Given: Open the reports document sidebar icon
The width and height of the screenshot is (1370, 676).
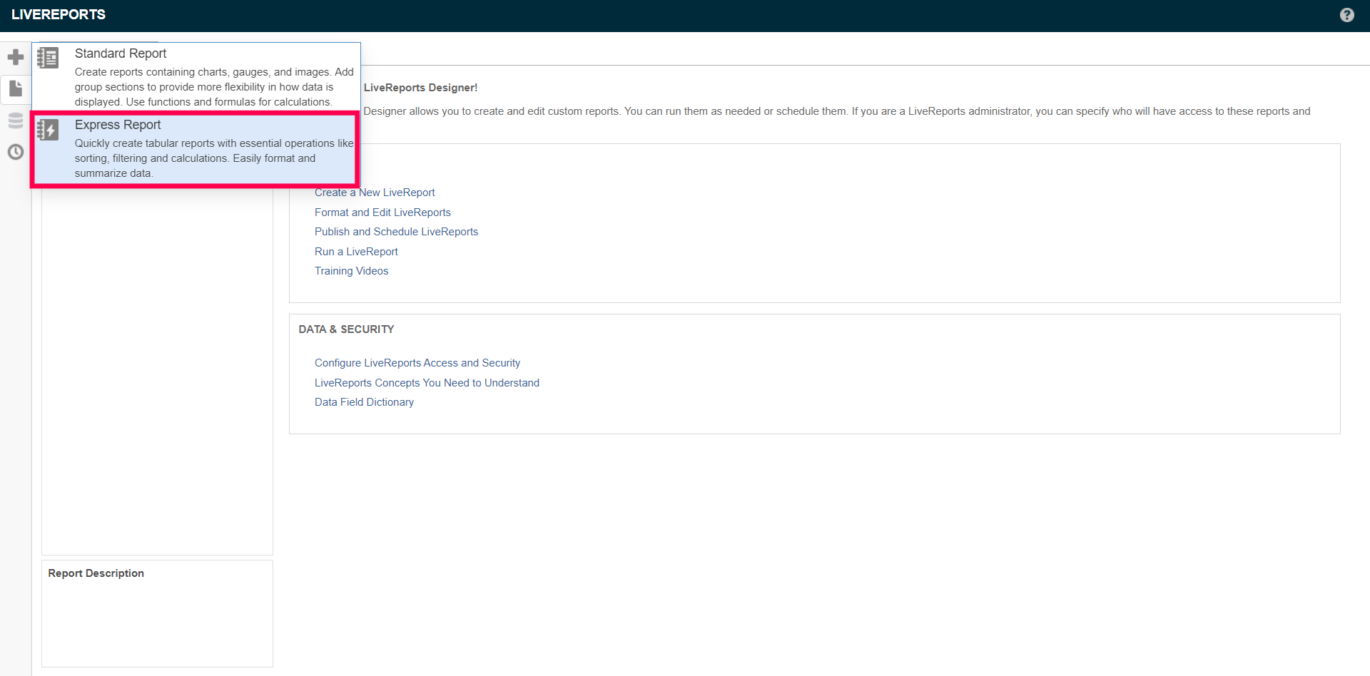Looking at the screenshot, I should [x=15, y=88].
